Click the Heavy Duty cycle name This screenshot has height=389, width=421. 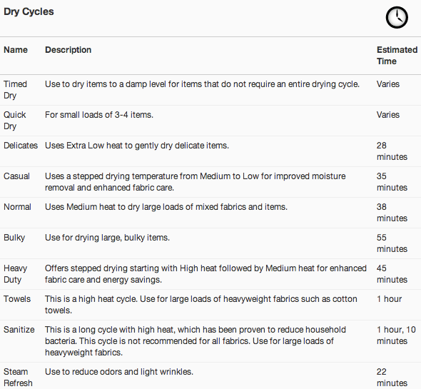coord(15,274)
